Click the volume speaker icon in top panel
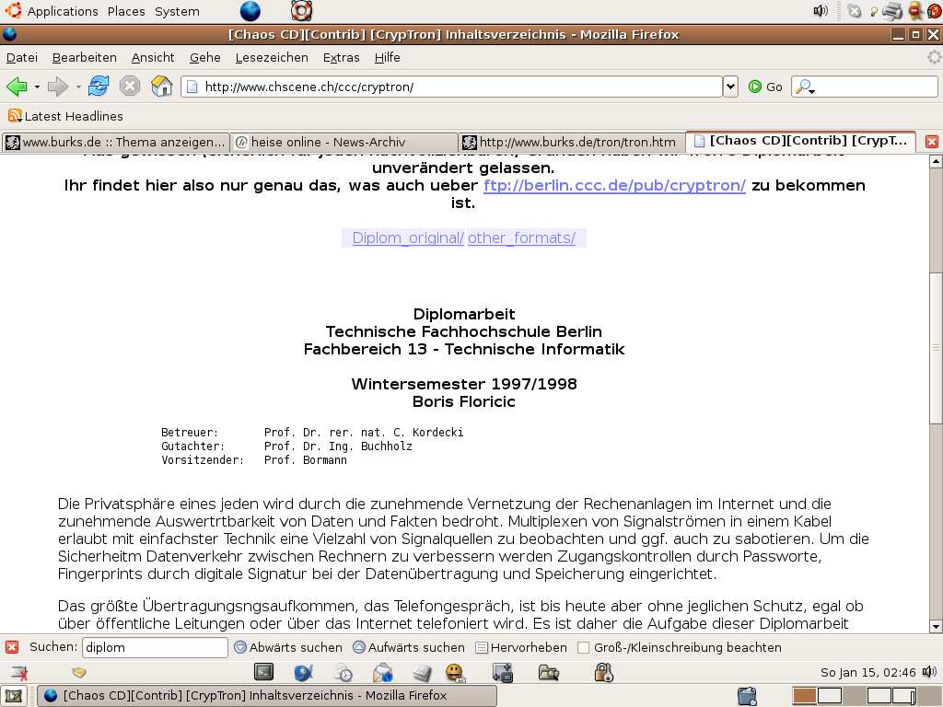Image resolution: width=943 pixels, height=707 pixels. pos(820,11)
